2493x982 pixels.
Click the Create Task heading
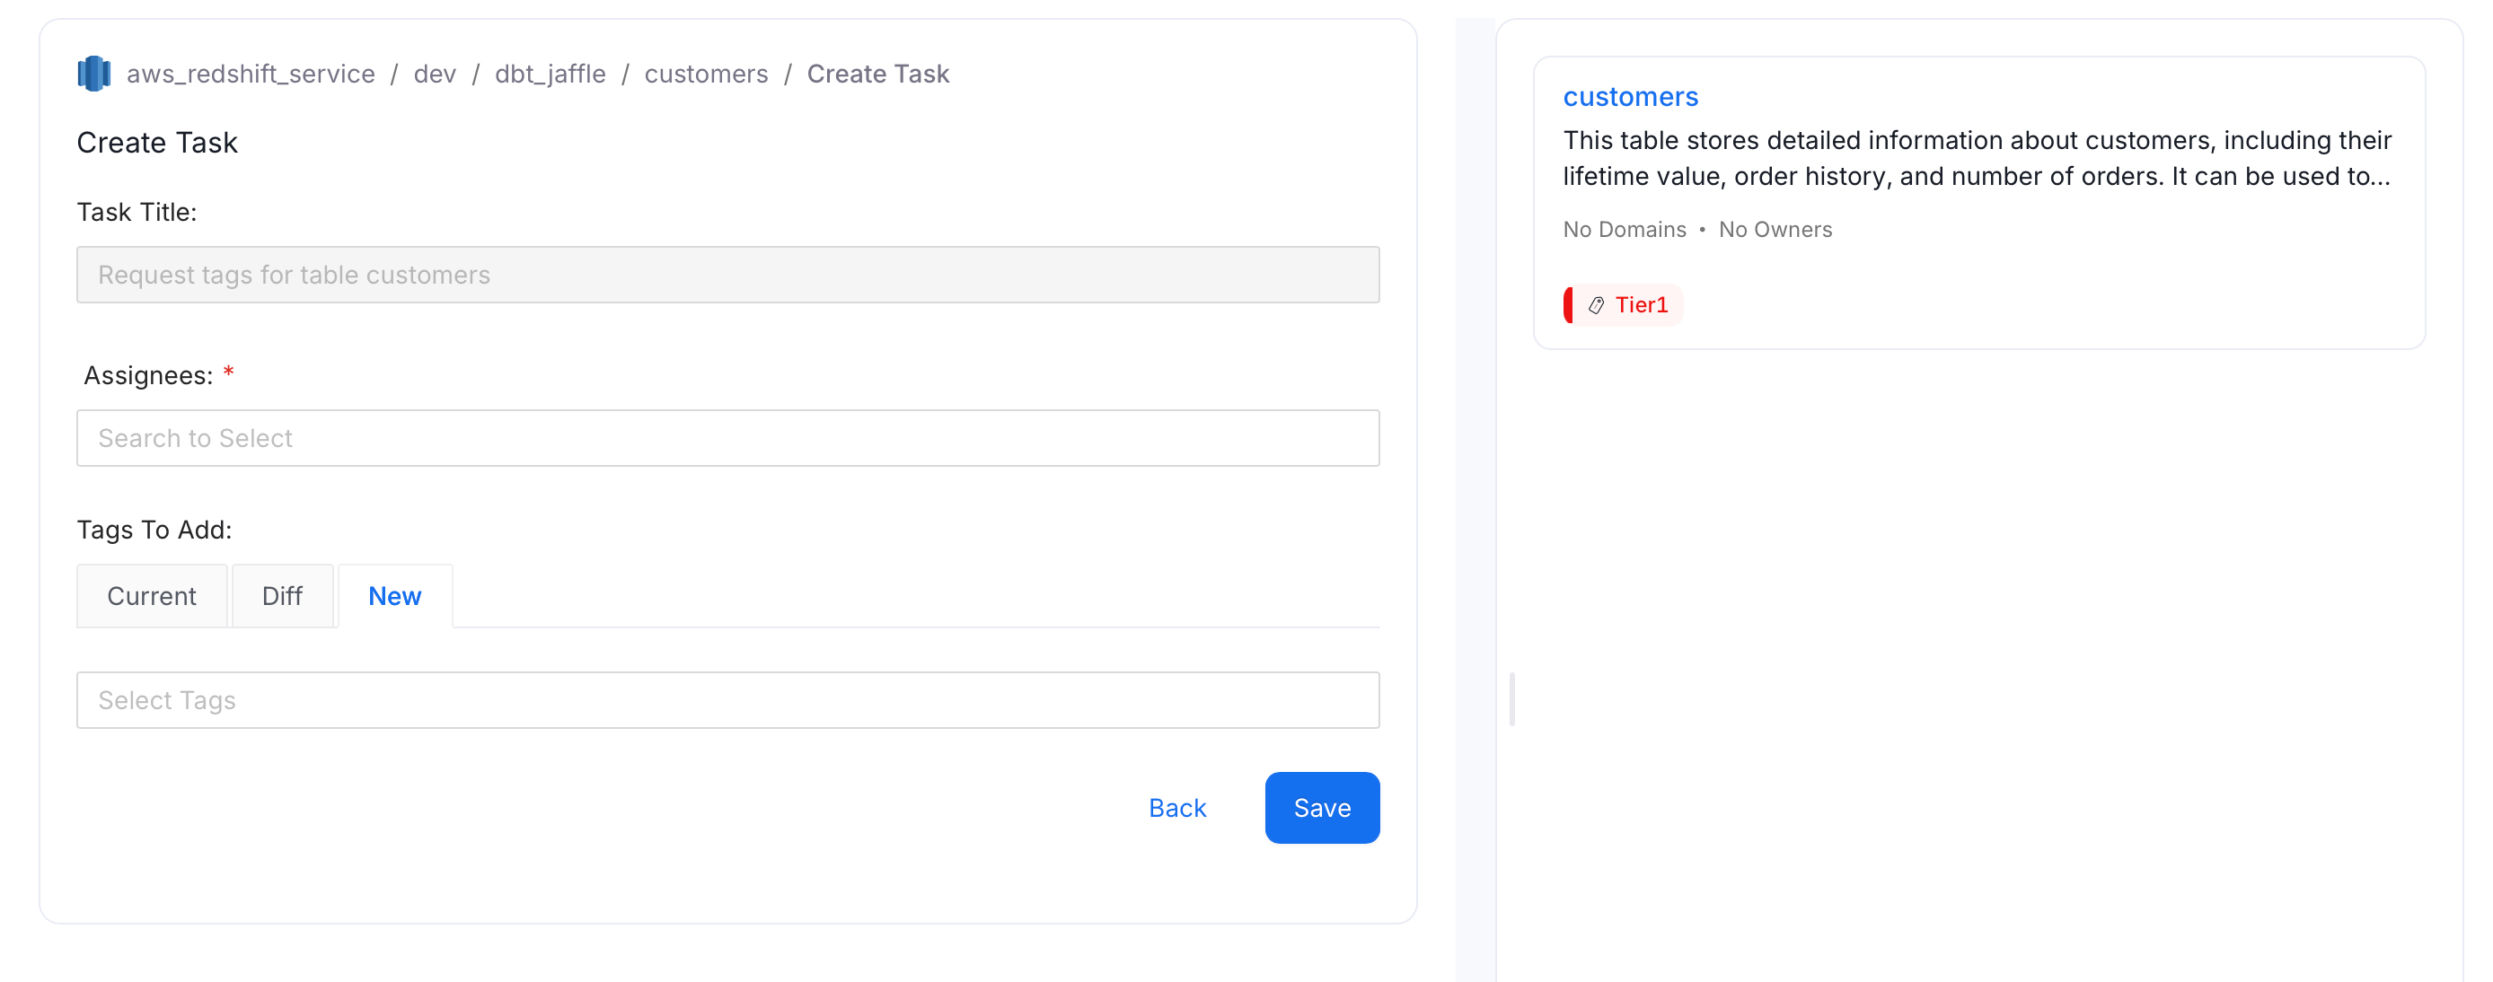pyautogui.click(x=157, y=142)
